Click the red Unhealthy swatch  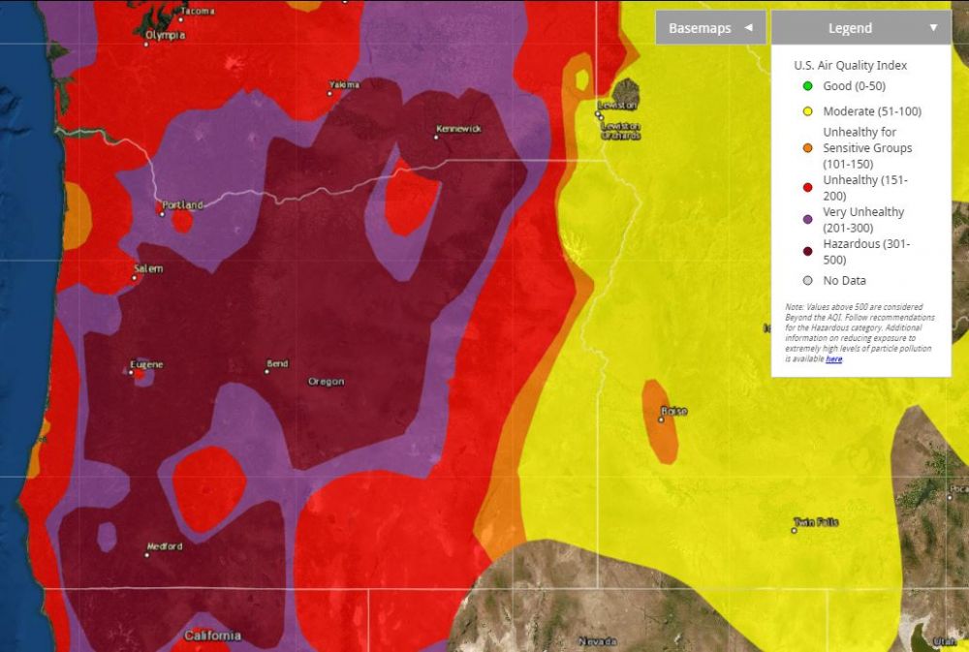pos(807,187)
